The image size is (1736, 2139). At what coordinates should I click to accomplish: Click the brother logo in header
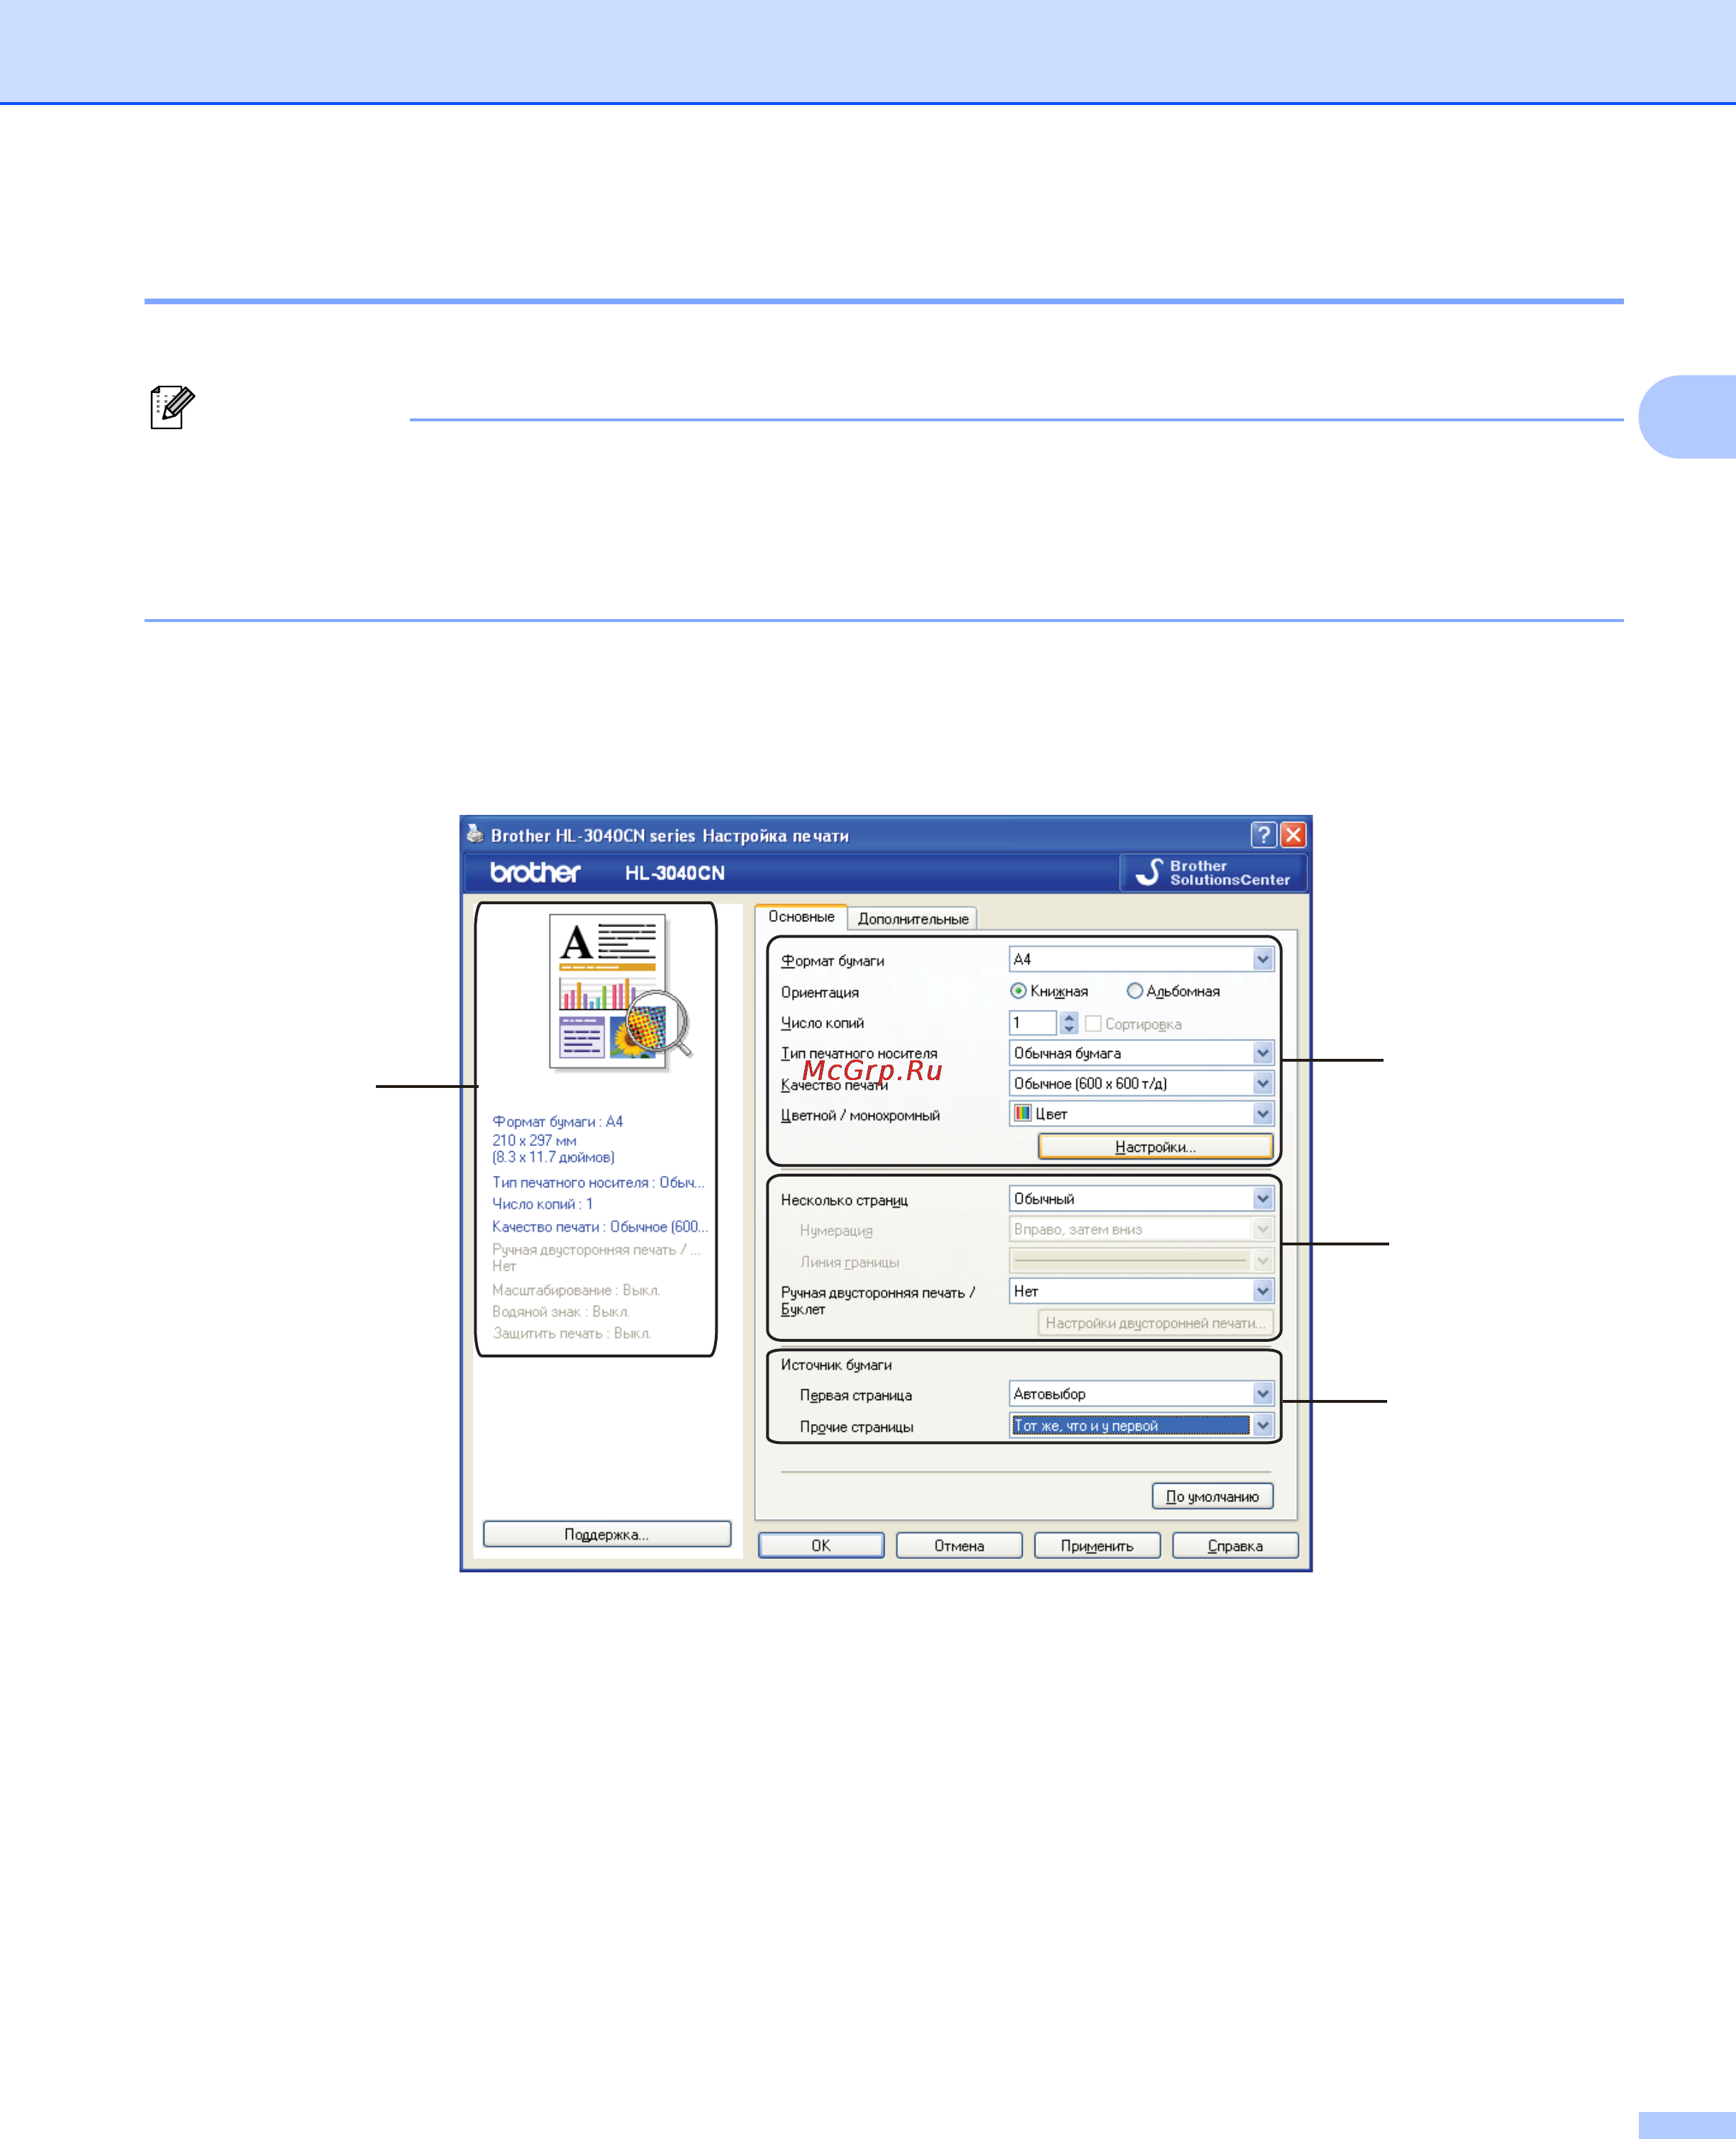[x=535, y=873]
